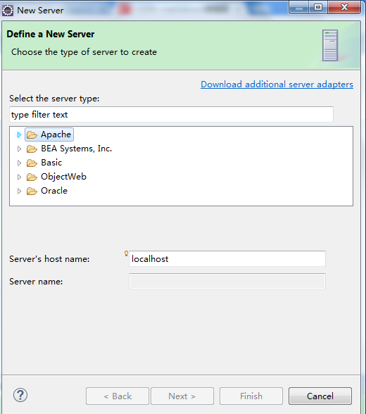Click the host name content-assist lightbulb
Image resolution: width=366 pixels, height=414 pixels.
126,253
